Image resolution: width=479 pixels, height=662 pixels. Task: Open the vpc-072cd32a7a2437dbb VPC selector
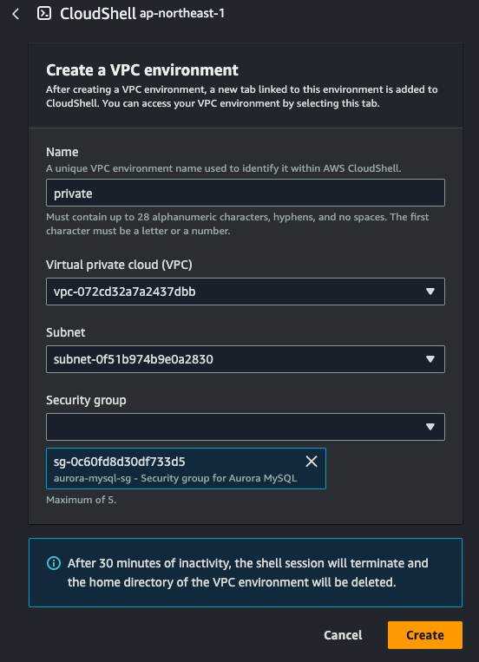246,292
